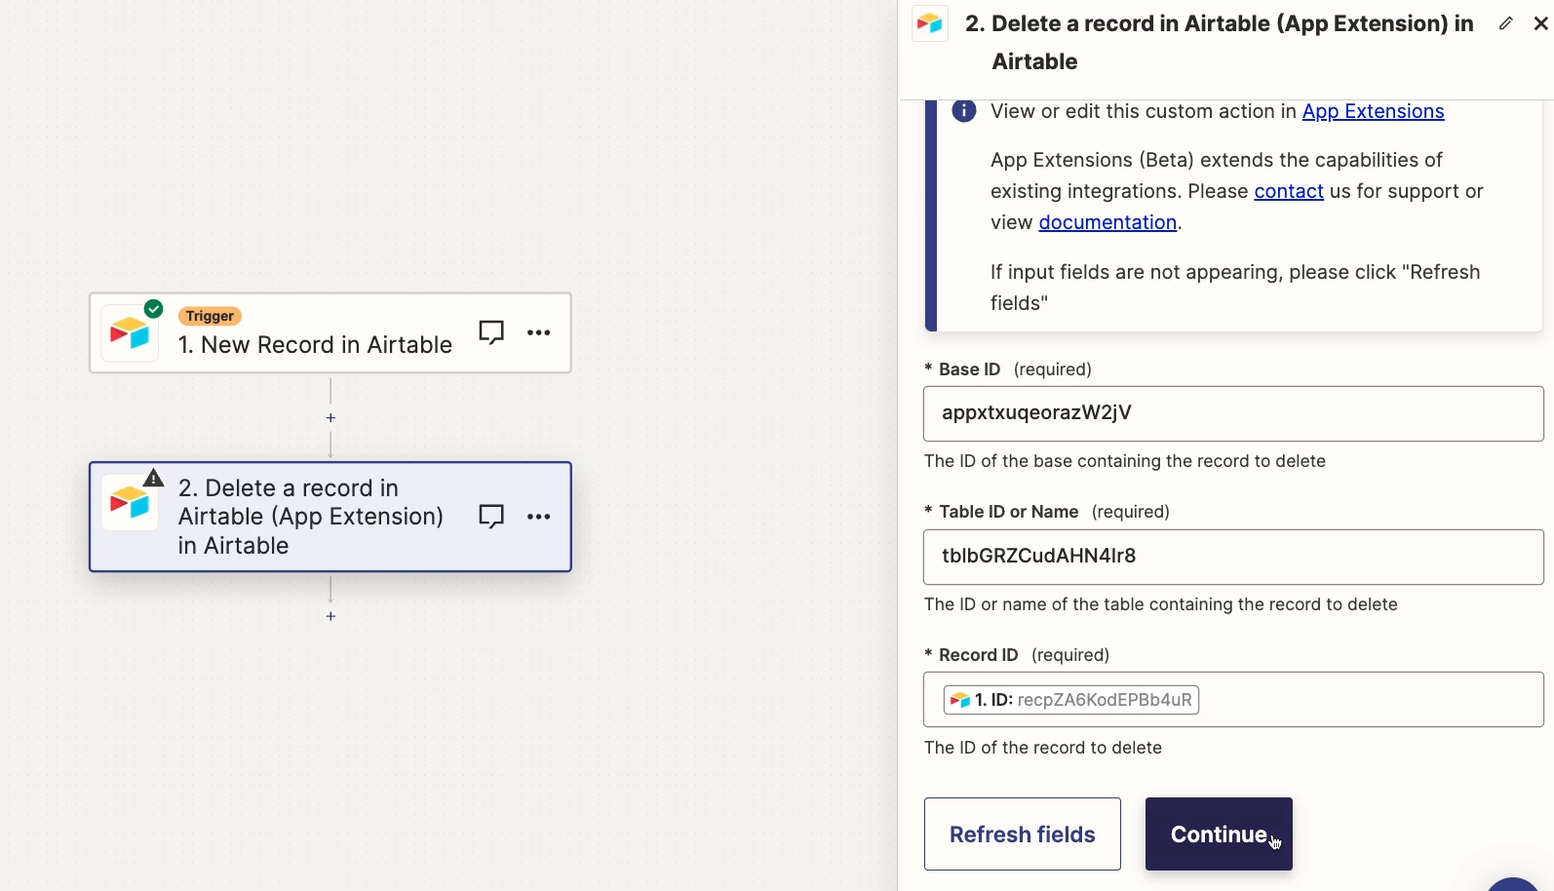Click the Table ID or Name label
Viewport: 1554px width, 891px height.
click(1047, 512)
